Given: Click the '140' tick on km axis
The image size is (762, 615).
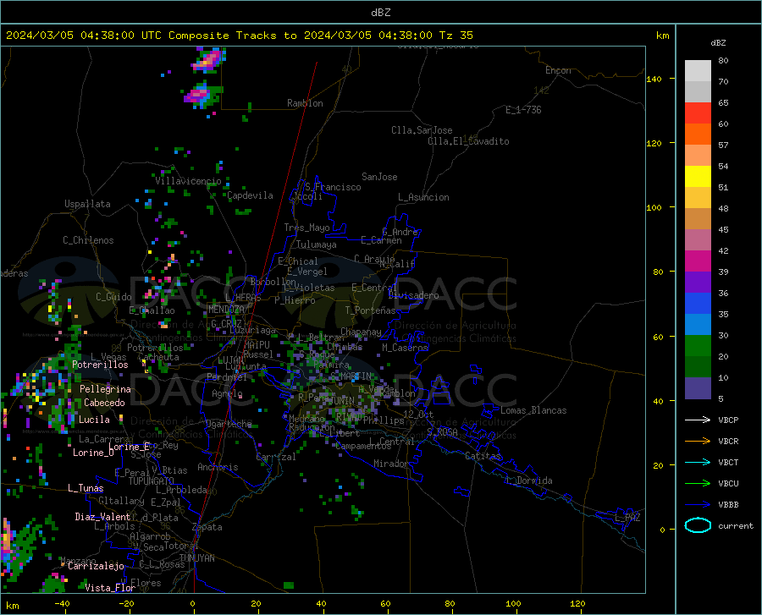Looking at the screenshot, I should 654,80.
